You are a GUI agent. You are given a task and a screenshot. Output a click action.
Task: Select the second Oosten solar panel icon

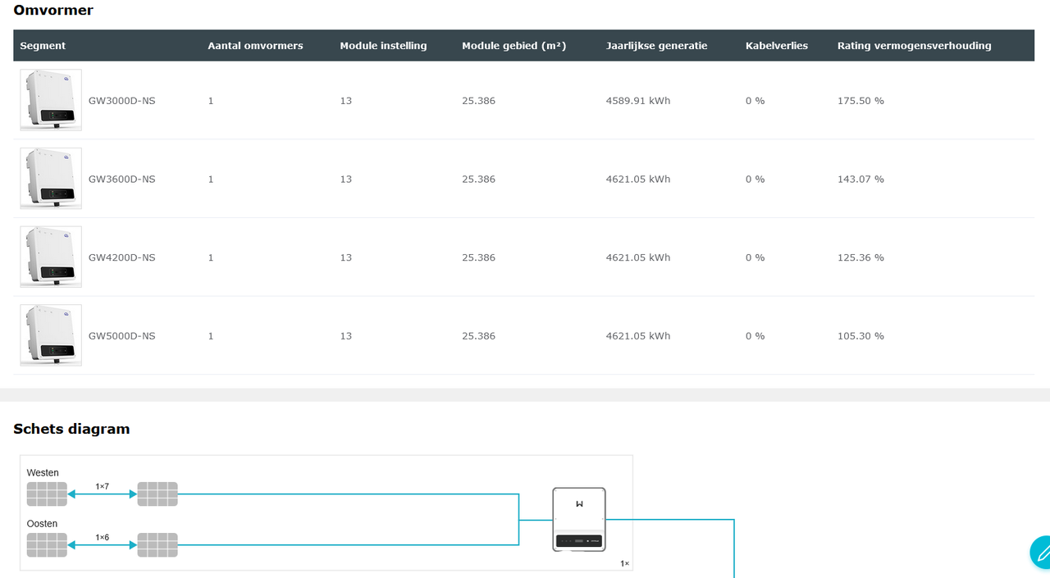coord(157,545)
